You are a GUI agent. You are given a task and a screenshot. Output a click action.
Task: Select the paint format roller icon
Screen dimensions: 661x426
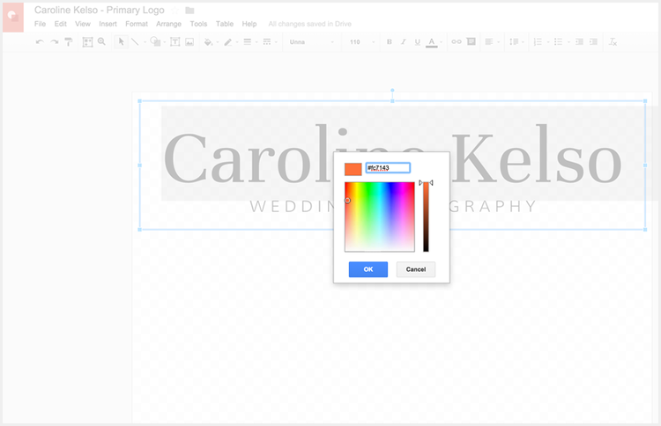(68, 41)
